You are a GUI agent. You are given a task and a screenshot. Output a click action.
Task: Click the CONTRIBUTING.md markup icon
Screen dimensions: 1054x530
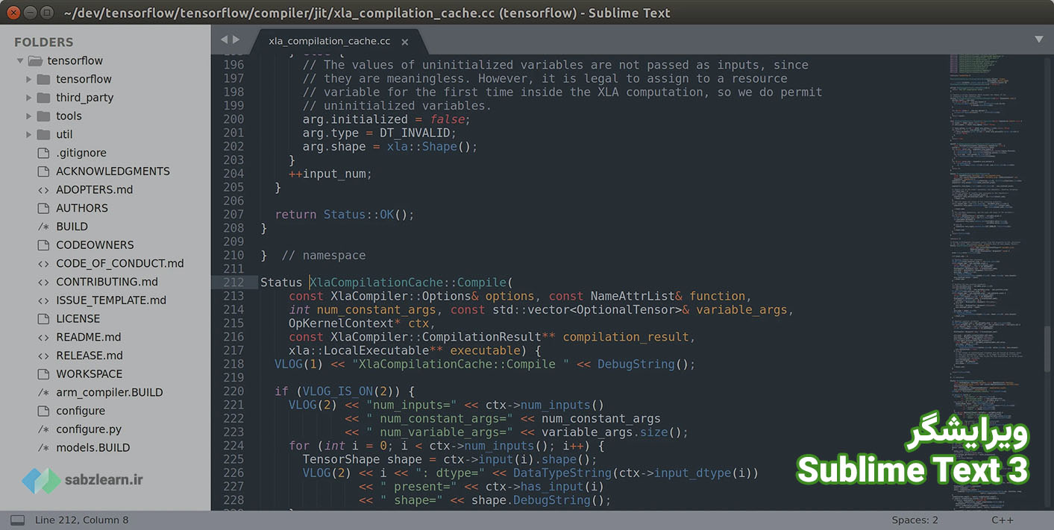point(43,282)
